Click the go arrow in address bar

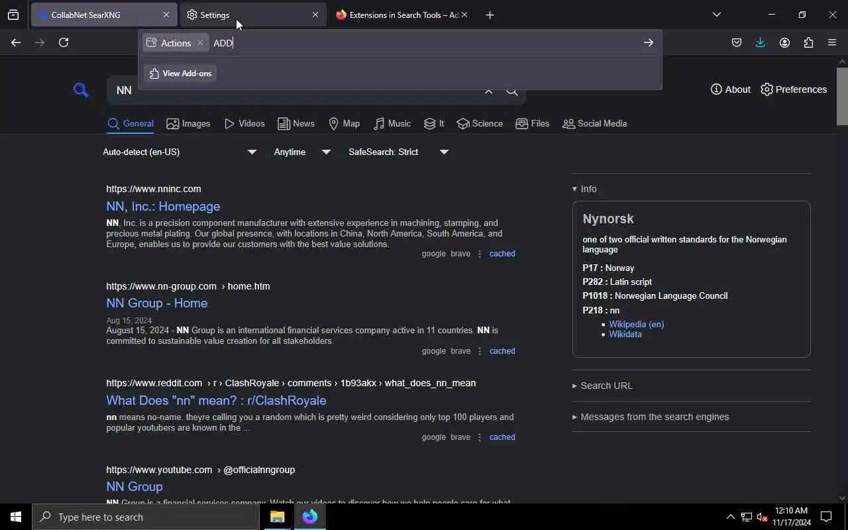click(648, 42)
